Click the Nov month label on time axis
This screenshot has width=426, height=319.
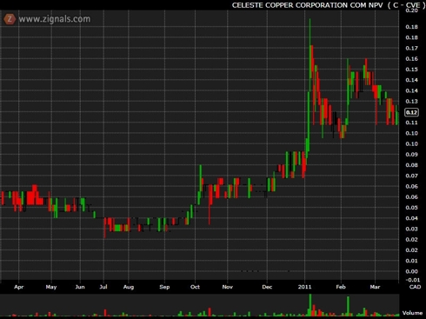228,287
